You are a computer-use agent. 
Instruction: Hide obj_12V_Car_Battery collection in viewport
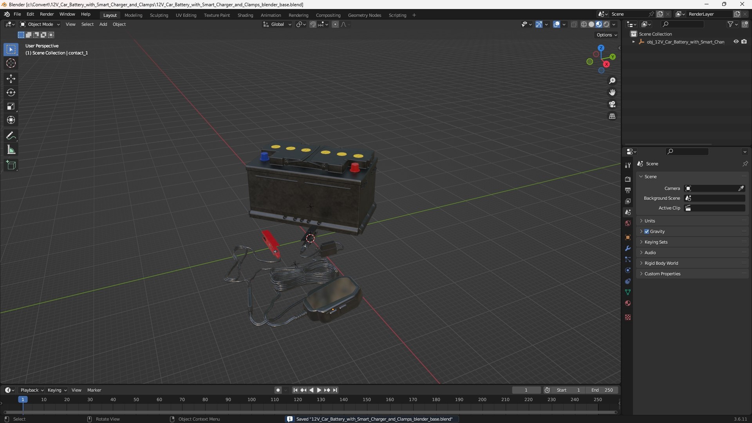pos(736,42)
